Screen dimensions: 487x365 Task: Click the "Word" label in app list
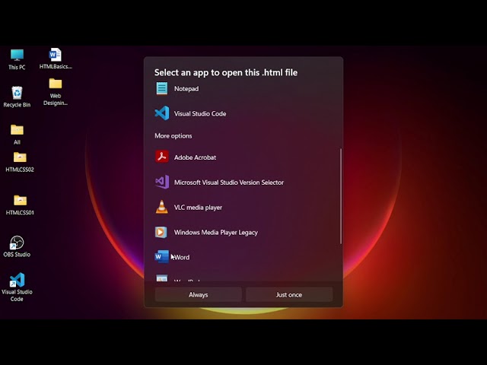[182, 257]
